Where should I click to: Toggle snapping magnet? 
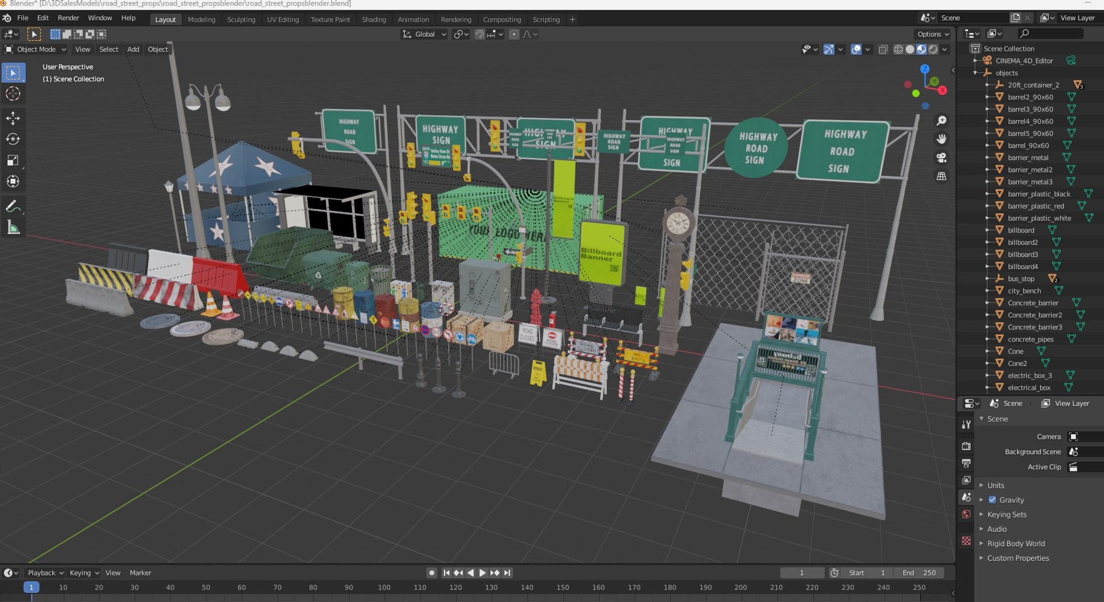(479, 34)
